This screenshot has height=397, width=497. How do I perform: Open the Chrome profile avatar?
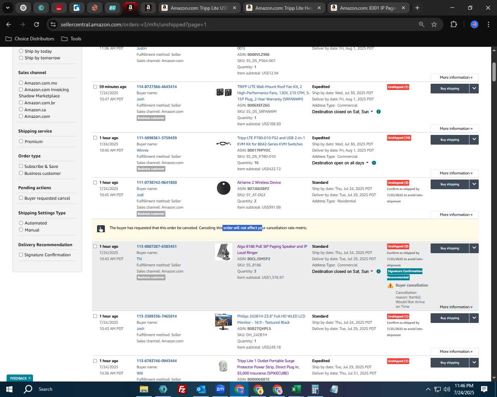point(474,24)
